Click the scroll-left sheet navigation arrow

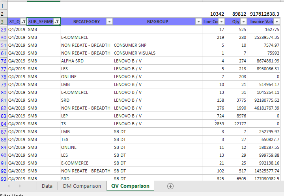click(x=9, y=186)
